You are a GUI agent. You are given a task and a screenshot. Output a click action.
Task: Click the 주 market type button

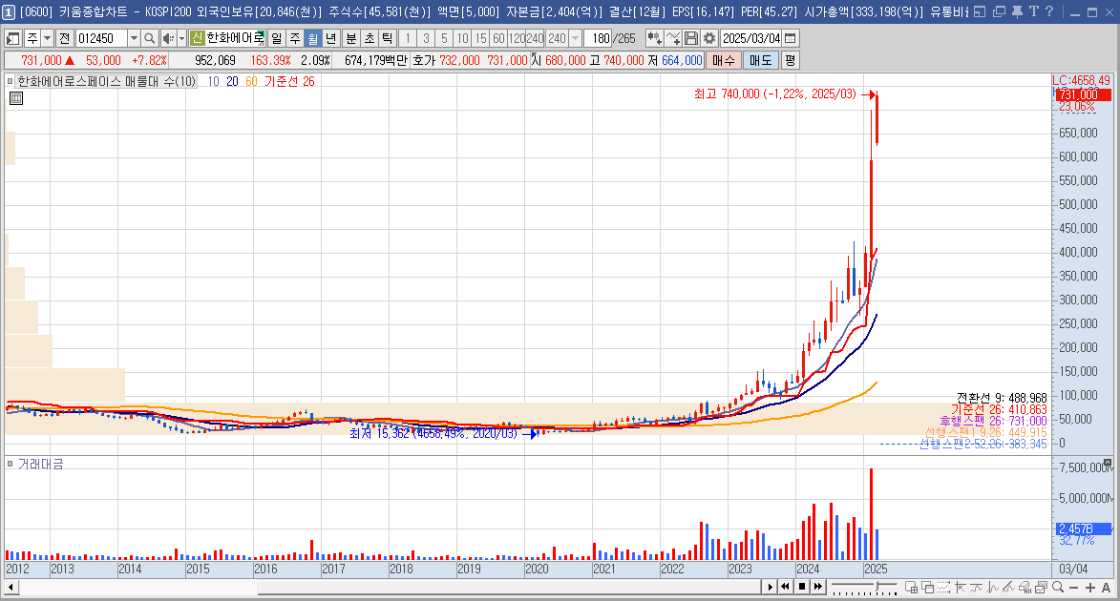pos(32,38)
